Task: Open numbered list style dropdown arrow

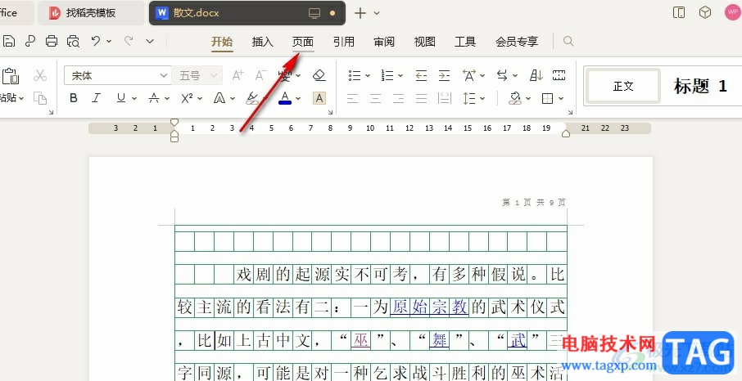Action: tap(400, 76)
